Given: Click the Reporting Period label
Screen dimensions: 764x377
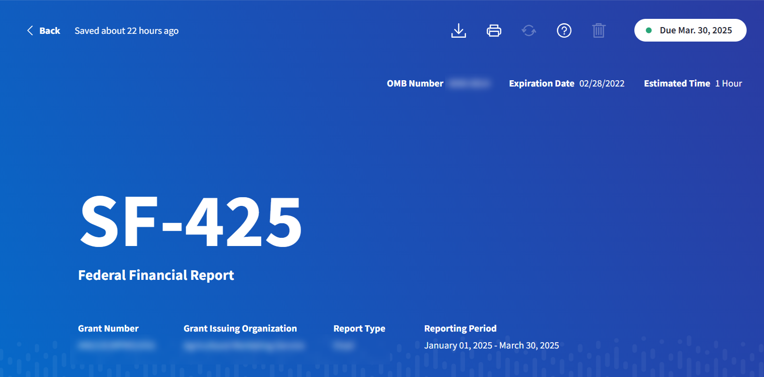Looking at the screenshot, I should pos(460,329).
